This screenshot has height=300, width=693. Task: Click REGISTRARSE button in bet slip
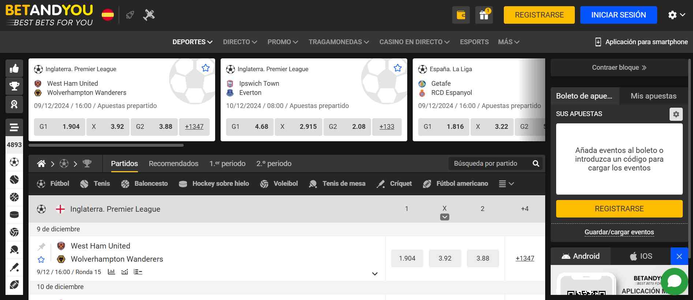tap(619, 209)
